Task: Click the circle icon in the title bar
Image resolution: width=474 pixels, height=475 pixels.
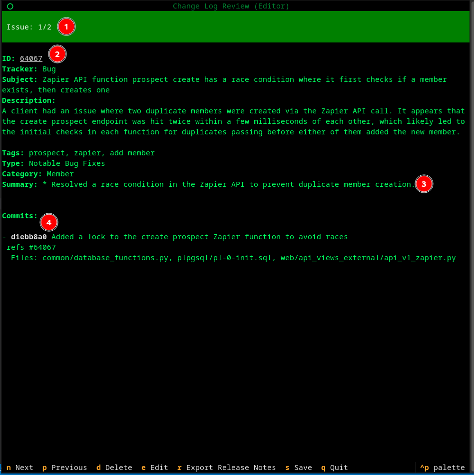Action: click(x=10, y=6)
